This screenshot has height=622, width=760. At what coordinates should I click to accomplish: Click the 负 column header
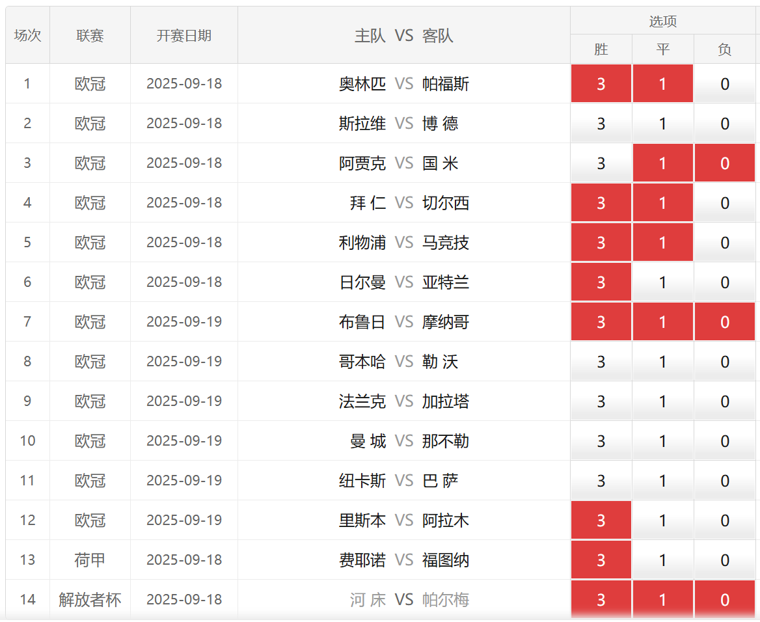point(725,49)
